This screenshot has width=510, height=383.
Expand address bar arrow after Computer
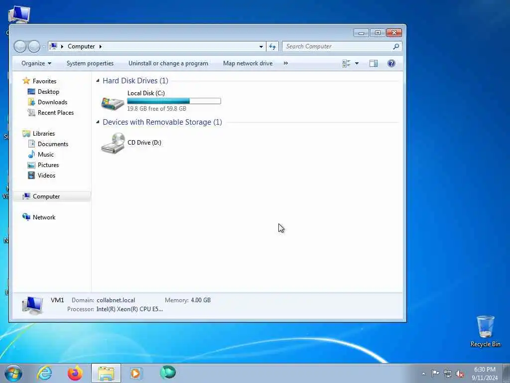pos(101,46)
